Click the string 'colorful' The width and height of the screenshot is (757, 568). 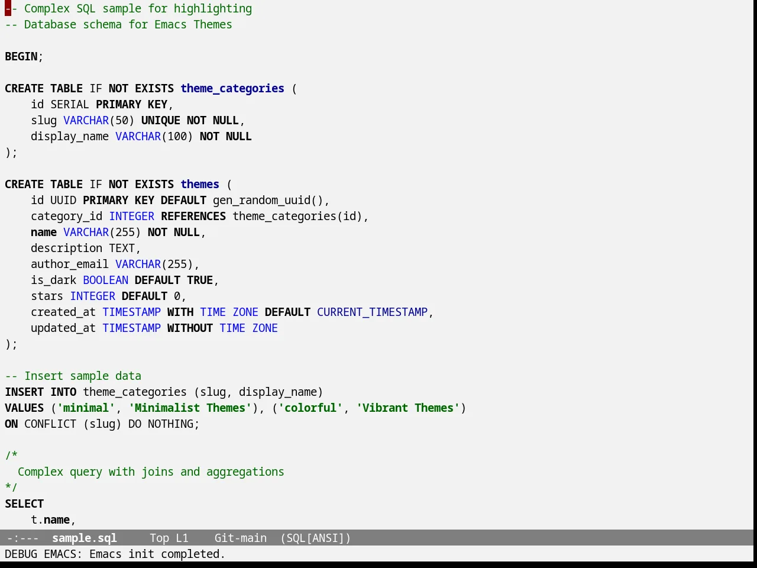[x=310, y=408]
